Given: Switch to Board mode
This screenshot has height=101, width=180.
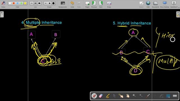Looking at the screenshot, I should tap(141, 4).
